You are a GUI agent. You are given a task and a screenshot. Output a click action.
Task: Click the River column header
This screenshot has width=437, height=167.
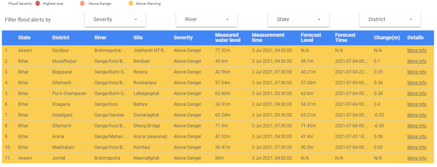(x=101, y=37)
